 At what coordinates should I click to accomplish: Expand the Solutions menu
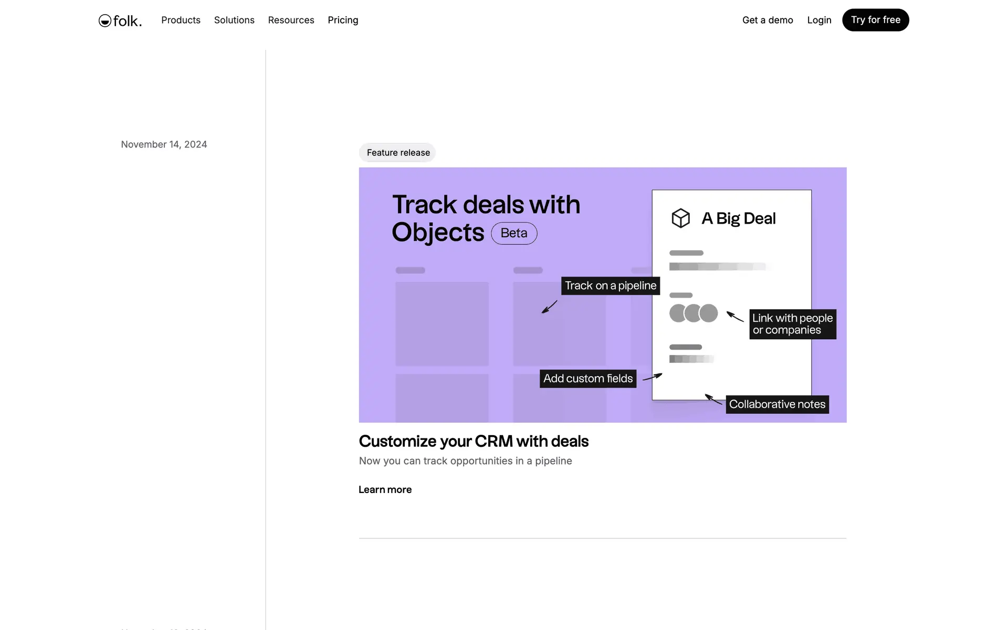click(x=234, y=20)
